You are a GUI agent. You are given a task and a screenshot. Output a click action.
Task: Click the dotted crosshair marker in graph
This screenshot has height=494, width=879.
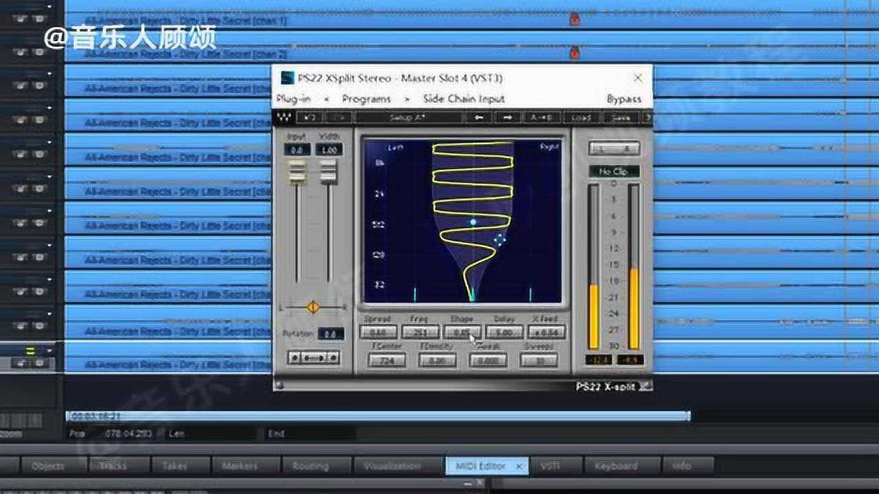500,239
